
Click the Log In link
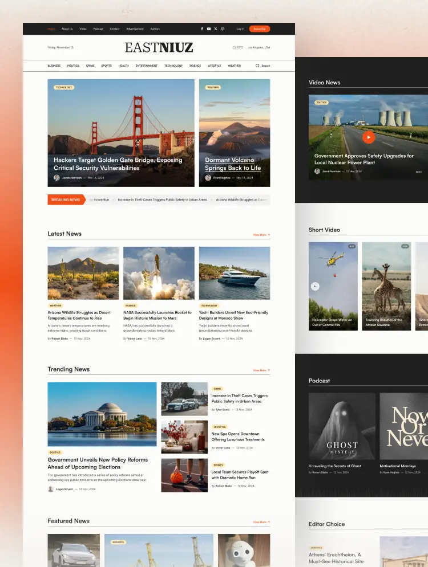[x=240, y=28]
